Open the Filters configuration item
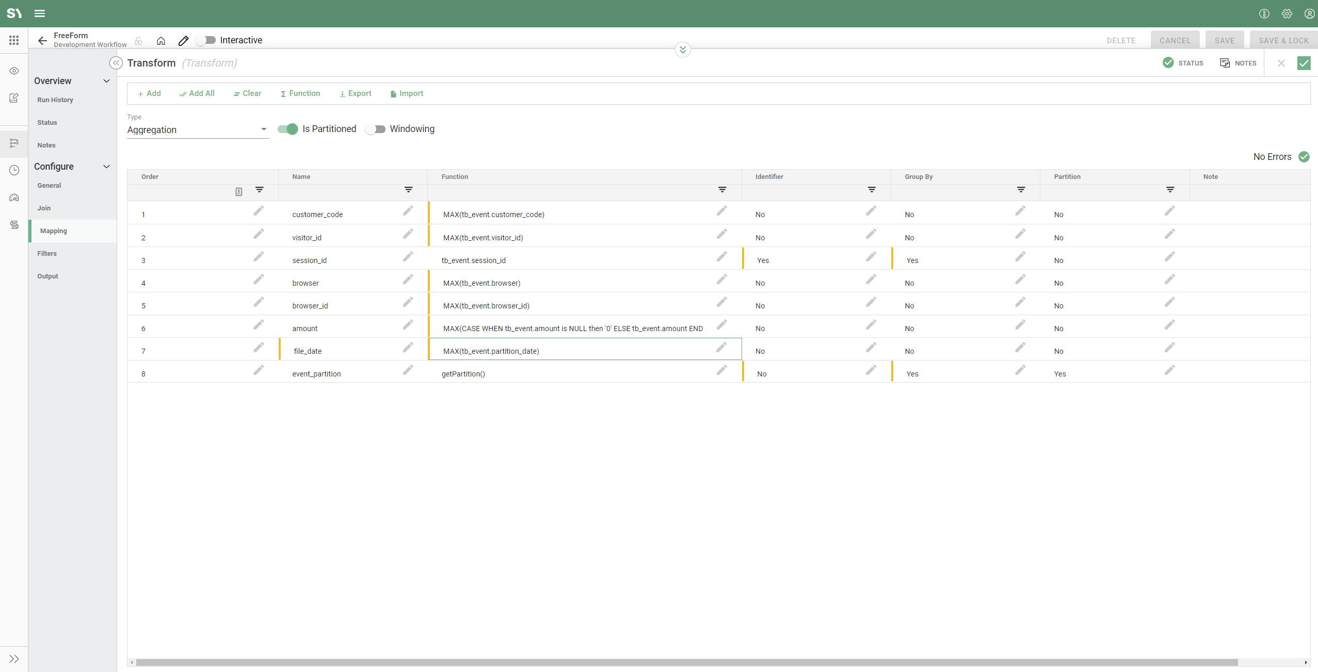 (47, 253)
